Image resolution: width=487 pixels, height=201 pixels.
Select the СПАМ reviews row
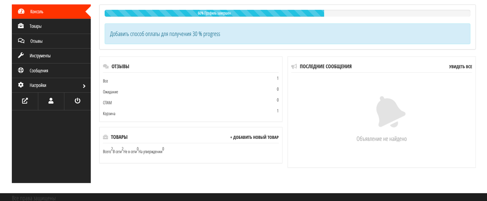click(x=191, y=102)
